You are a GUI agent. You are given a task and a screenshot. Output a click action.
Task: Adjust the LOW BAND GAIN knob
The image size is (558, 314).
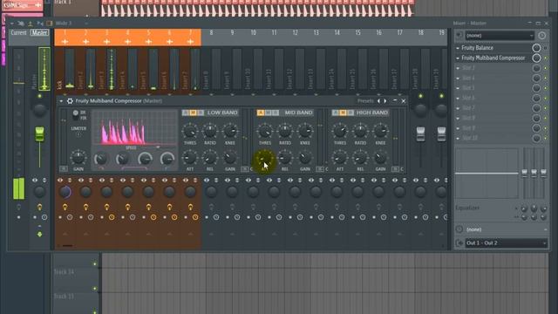230,157
